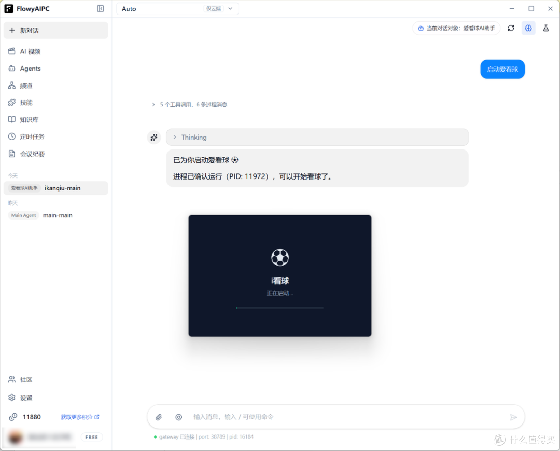Click the Main Agent tag badge
560x451 pixels.
(23, 215)
